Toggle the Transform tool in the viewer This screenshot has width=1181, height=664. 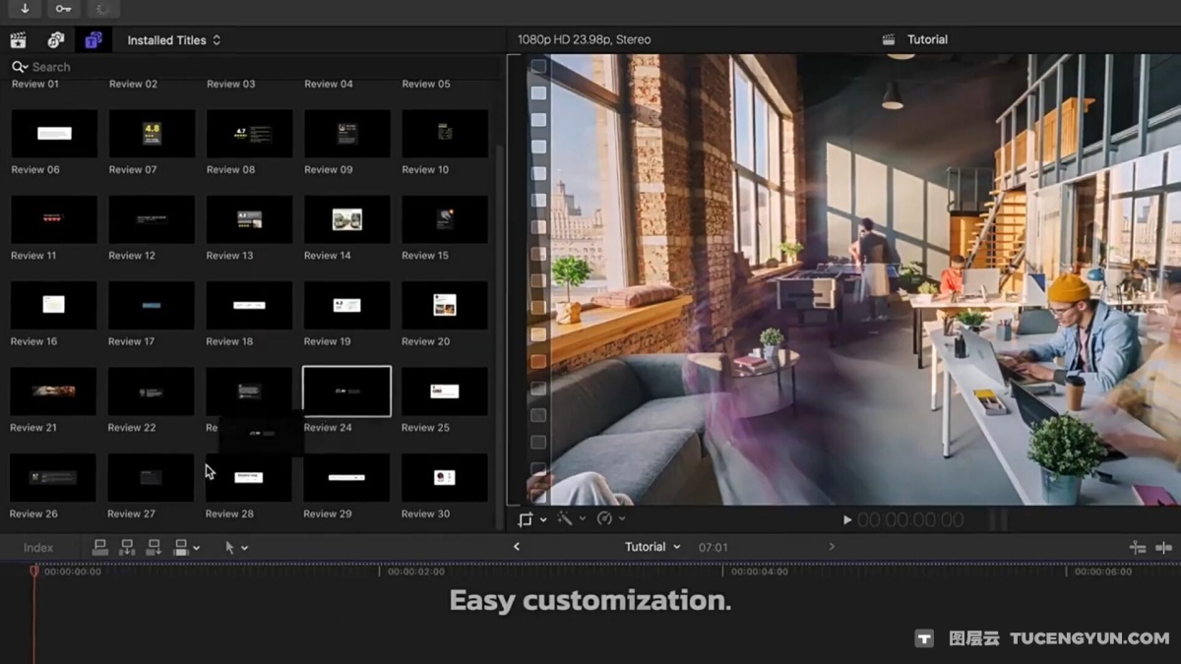526,519
